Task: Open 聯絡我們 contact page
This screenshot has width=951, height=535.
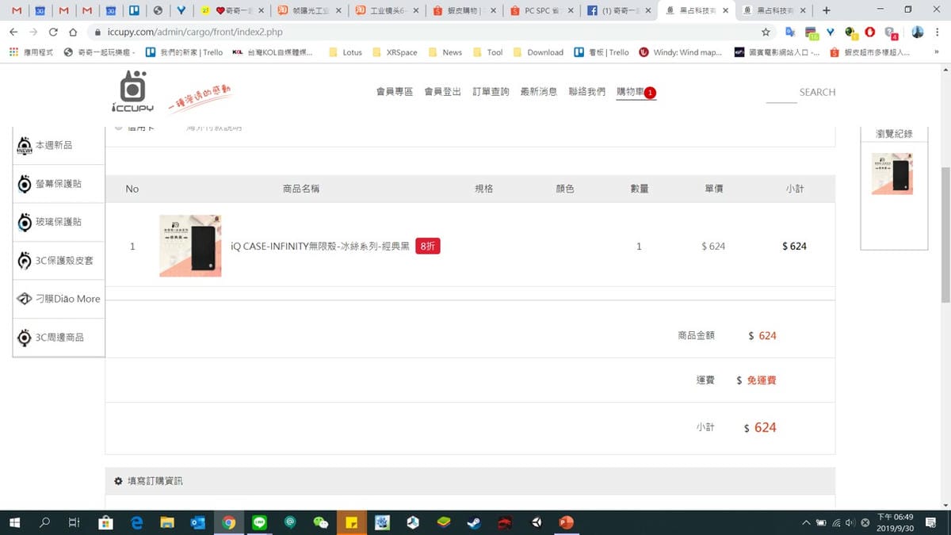Action: coord(587,92)
